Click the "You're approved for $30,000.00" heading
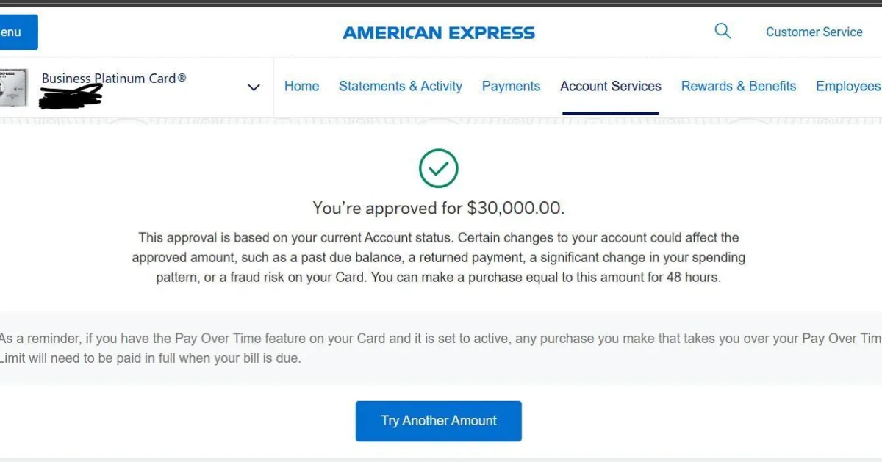Screen dimensions: 882x462 point(439,208)
